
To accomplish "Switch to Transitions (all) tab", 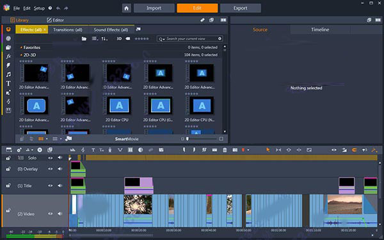I will pyautogui.click(x=68, y=29).
